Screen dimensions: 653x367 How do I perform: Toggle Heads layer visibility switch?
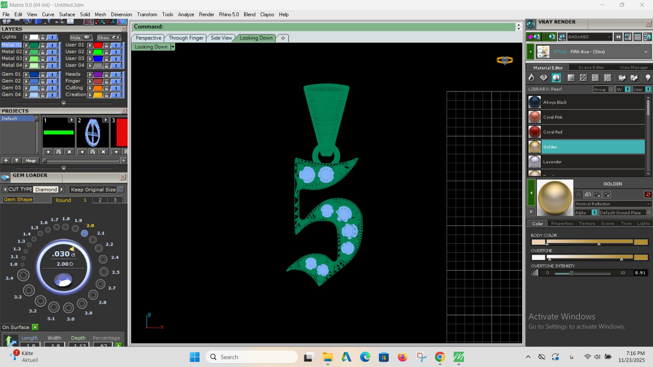[x=116, y=74]
